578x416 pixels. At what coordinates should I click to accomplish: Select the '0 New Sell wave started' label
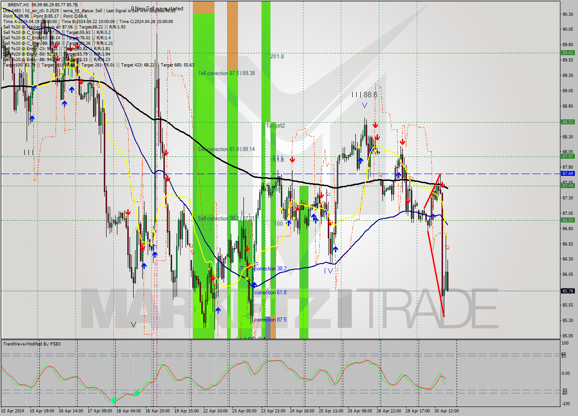157,9
